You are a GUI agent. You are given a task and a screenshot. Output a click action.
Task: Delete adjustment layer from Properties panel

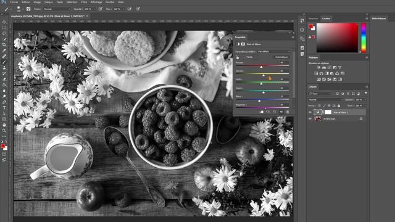288,112
